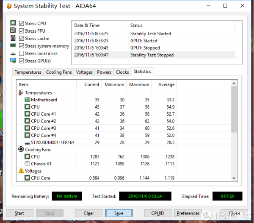Click the Average column header
254x223 pixels.
[164, 84]
